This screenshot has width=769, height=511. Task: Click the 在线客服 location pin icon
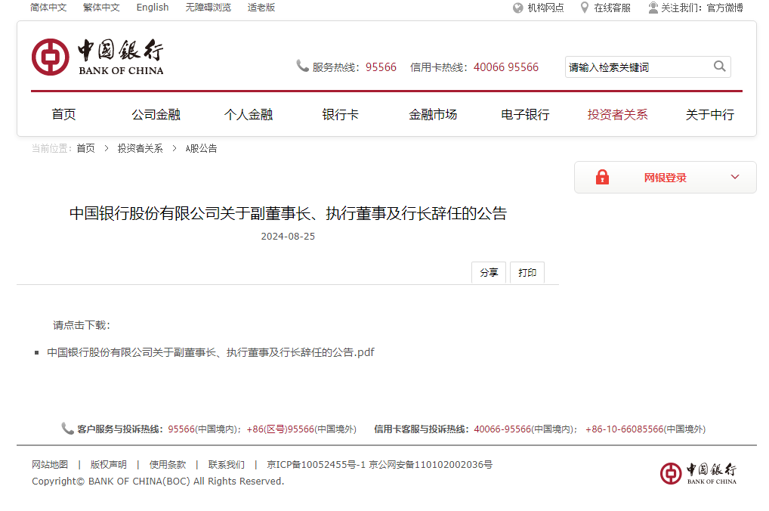click(582, 8)
